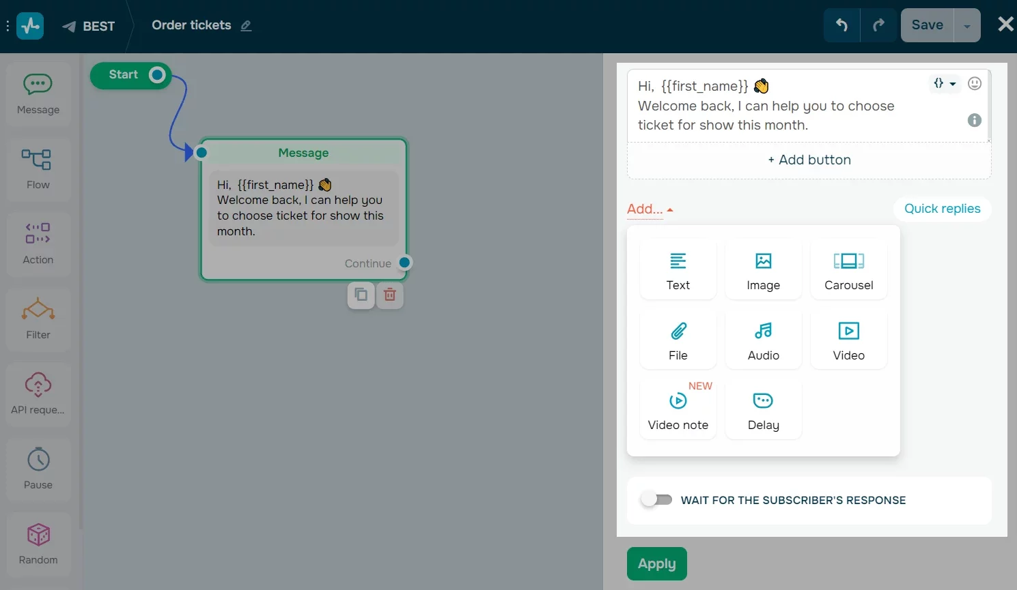Viewport: 1017px width, 590px height.
Task: Toggle wait for the subscriber's response
Action: (x=656, y=499)
